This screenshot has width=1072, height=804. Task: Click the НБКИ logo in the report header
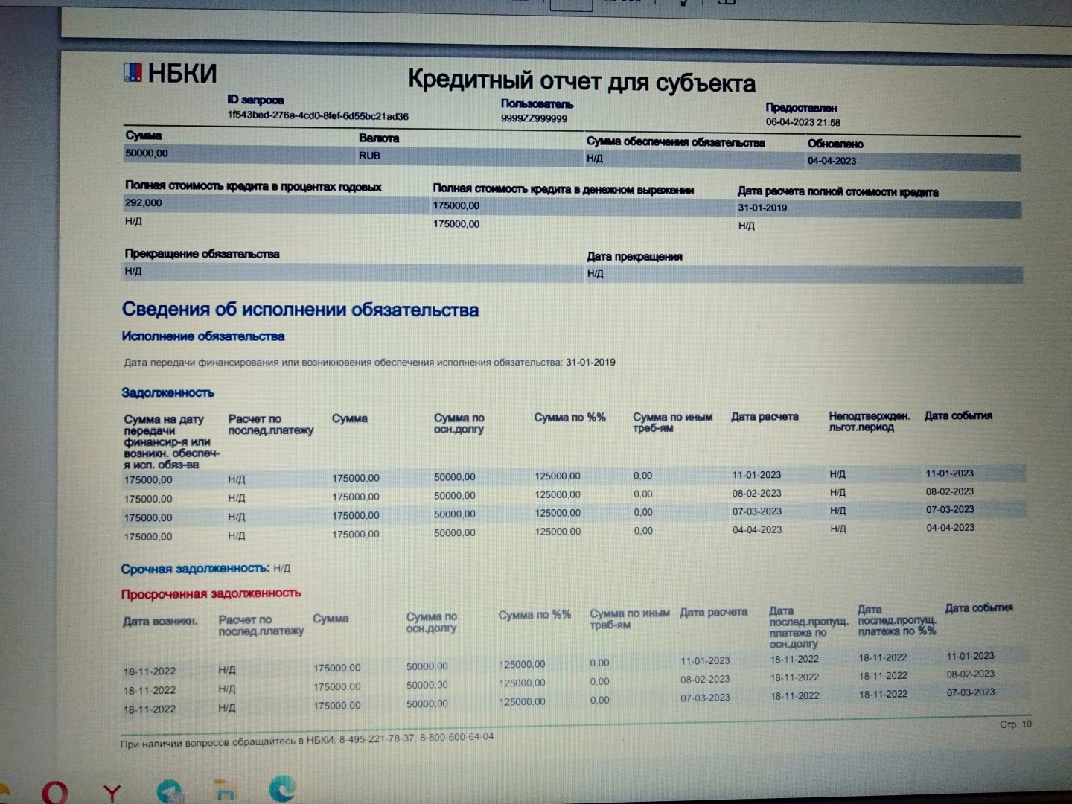(170, 73)
